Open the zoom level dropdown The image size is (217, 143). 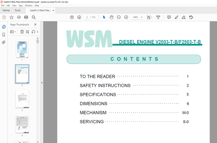[x=141, y=17]
